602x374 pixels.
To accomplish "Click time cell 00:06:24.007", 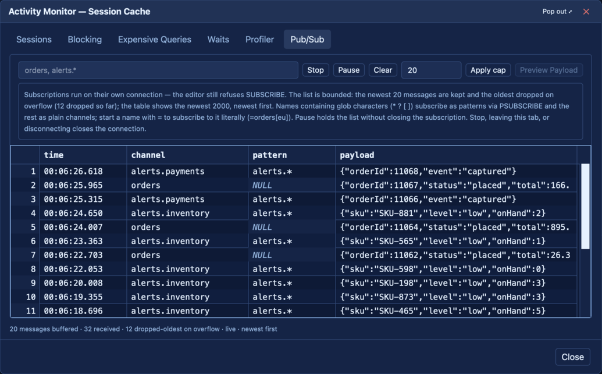I will (x=83, y=227).
